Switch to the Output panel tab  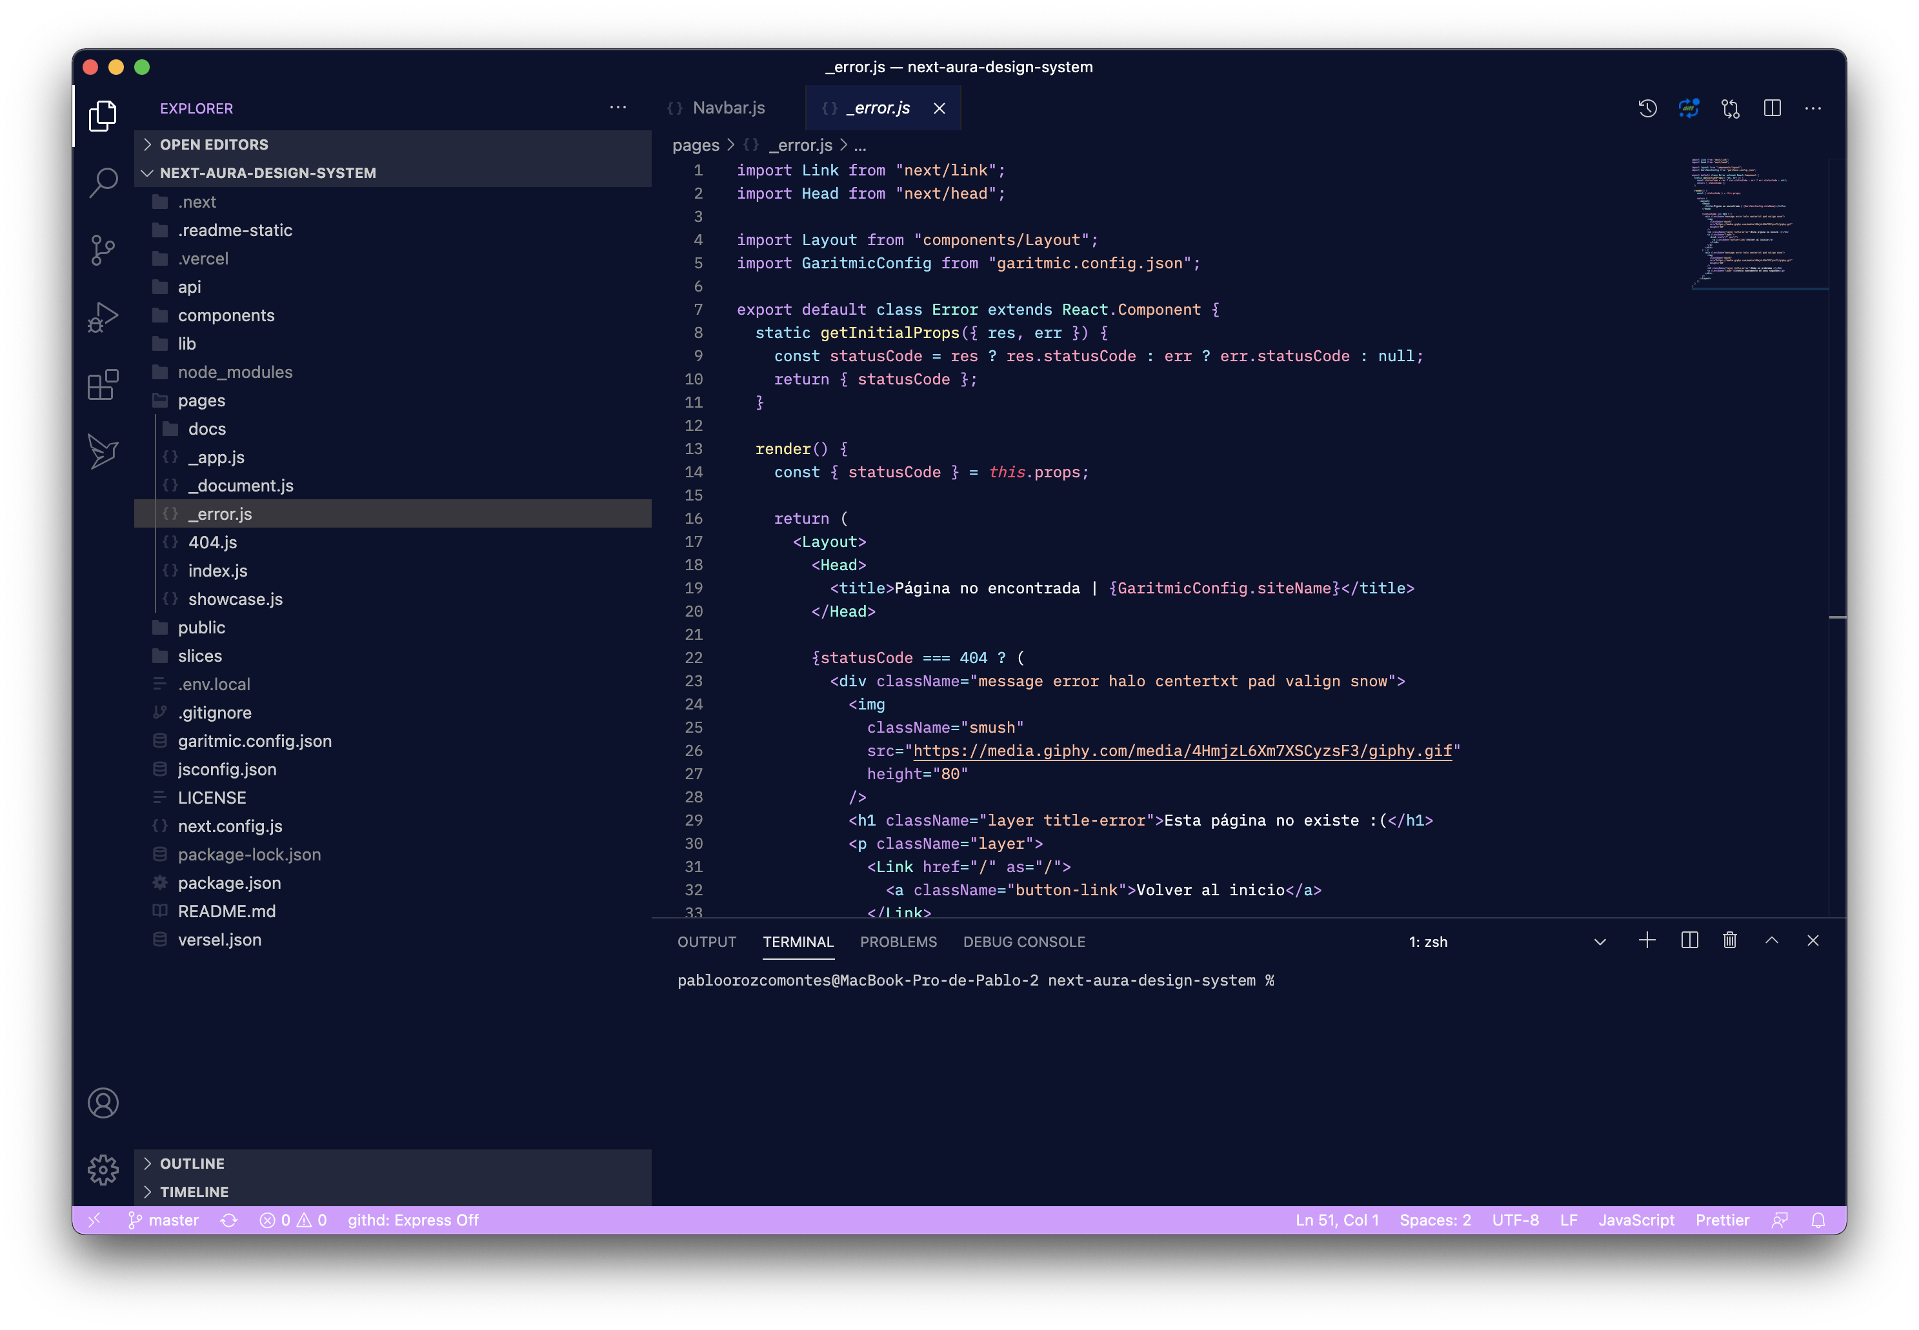(x=707, y=942)
